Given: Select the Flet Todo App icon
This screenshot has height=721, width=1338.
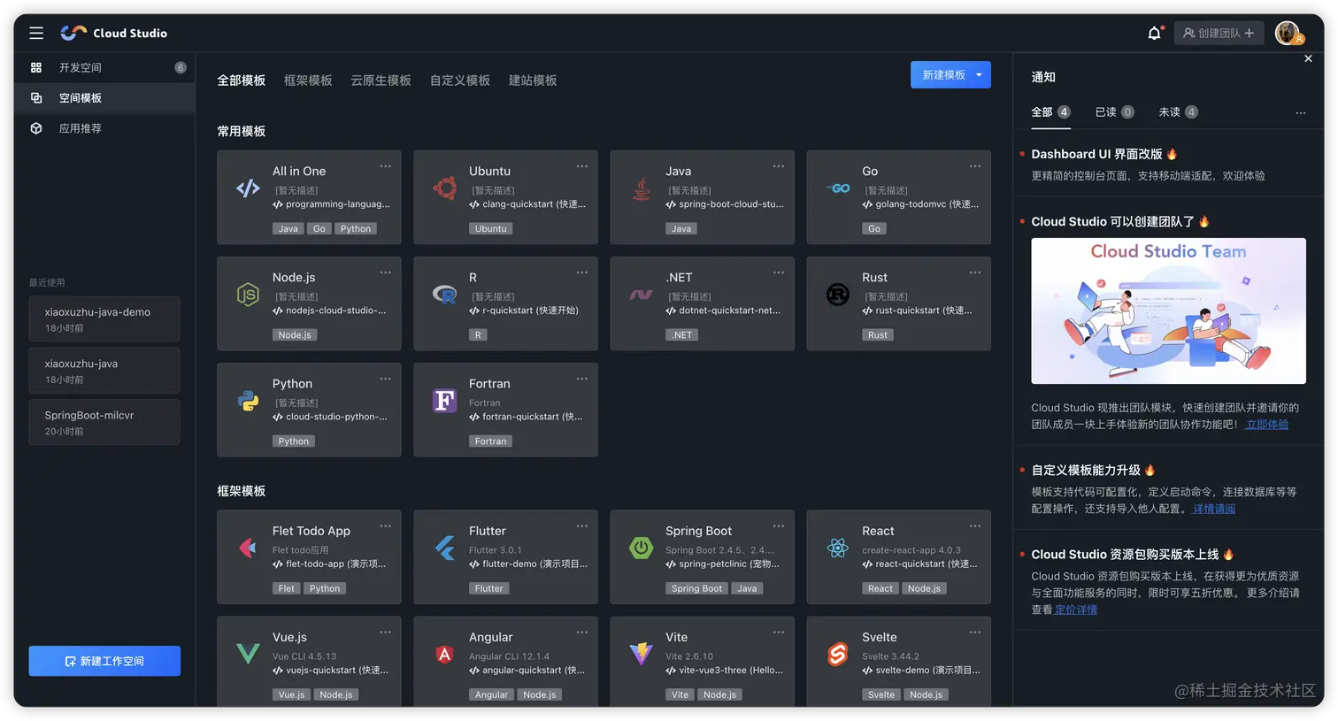Looking at the screenshot, I should pyautogui.click(x=248, y=548).
